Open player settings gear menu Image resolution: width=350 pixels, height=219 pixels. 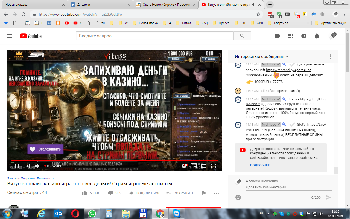[185, 166]
